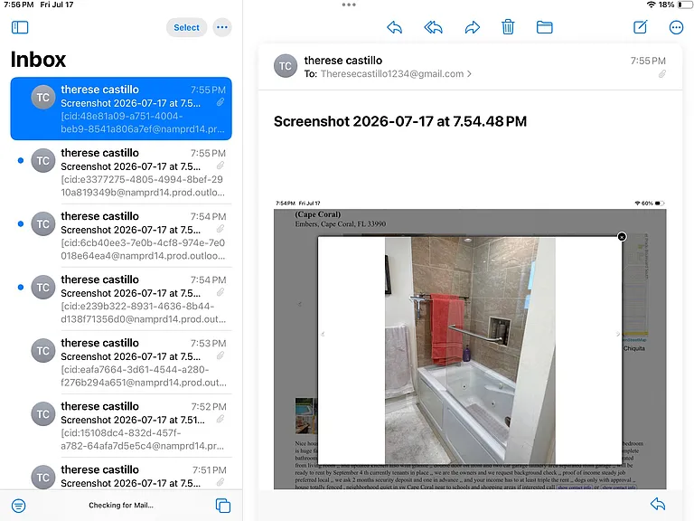Open the filter mailbox icon
Image resolution: width=694 pixels, height=521 pixels.
coord(19,506)
